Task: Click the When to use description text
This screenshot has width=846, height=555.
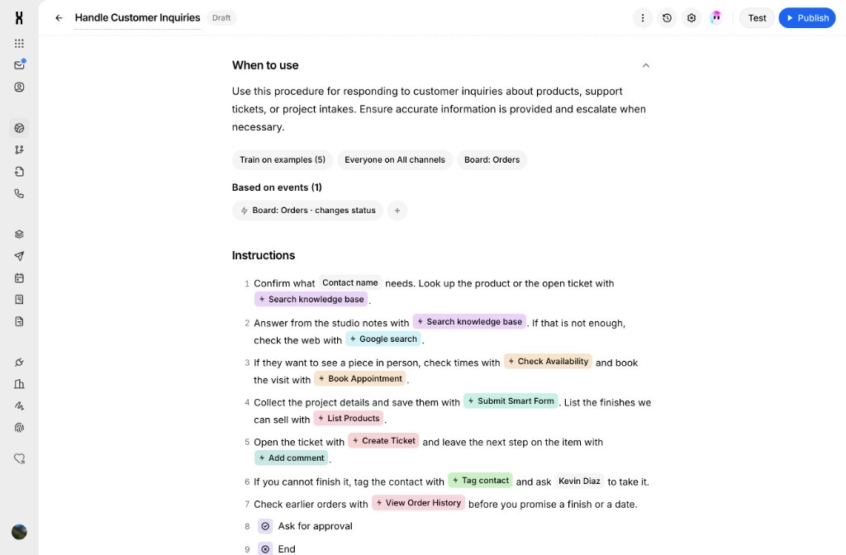Action: pos(439,109)
